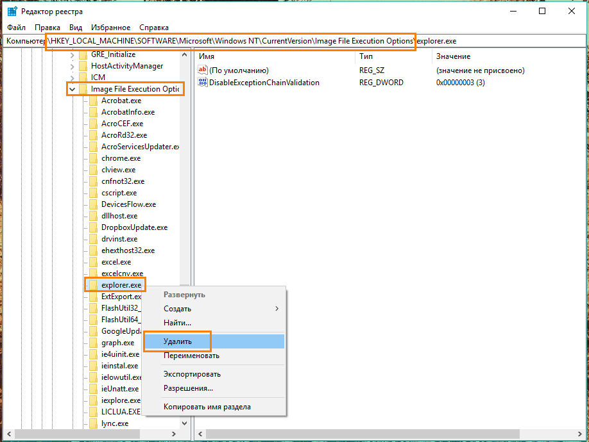Choose Разрешения... in the context menu

pos(214,388)
